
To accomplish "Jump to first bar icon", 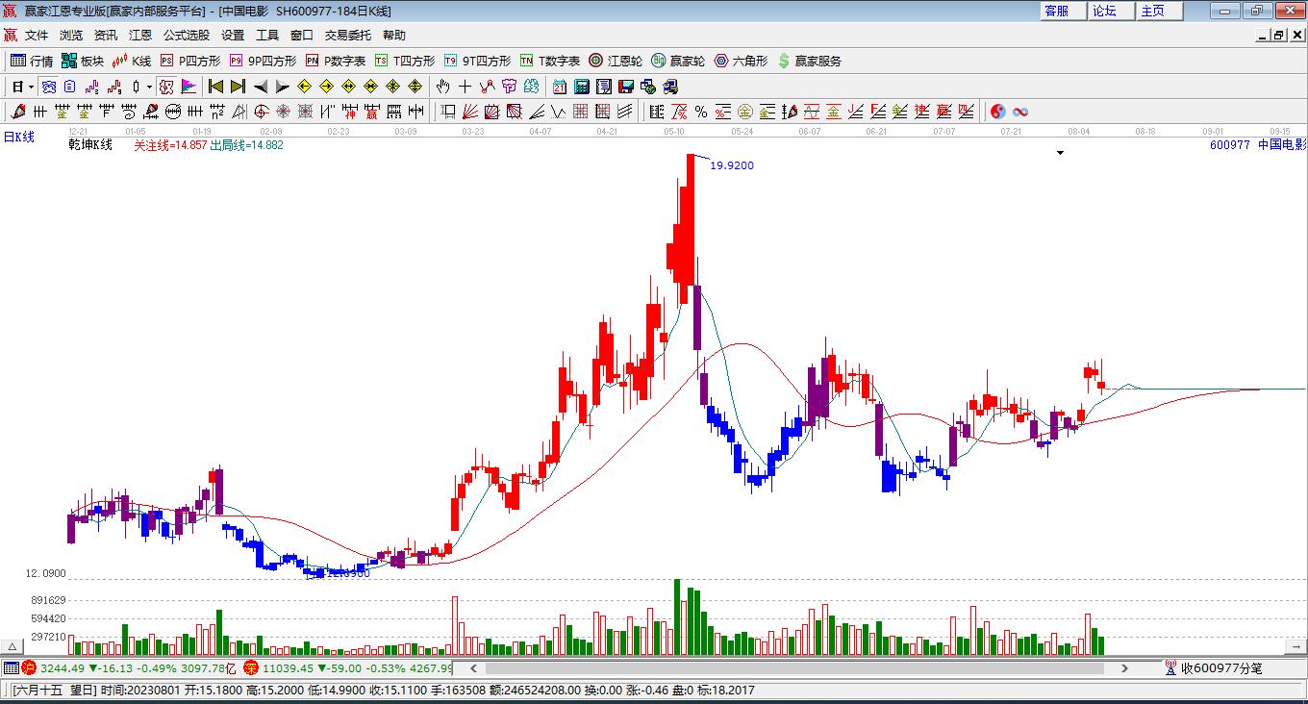I will tap(216, 87).
